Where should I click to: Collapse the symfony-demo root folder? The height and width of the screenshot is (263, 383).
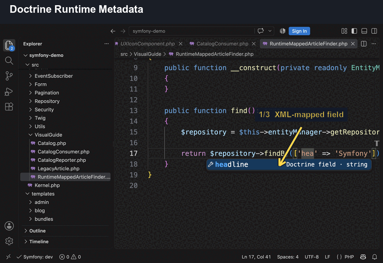[x=46, y=55]
